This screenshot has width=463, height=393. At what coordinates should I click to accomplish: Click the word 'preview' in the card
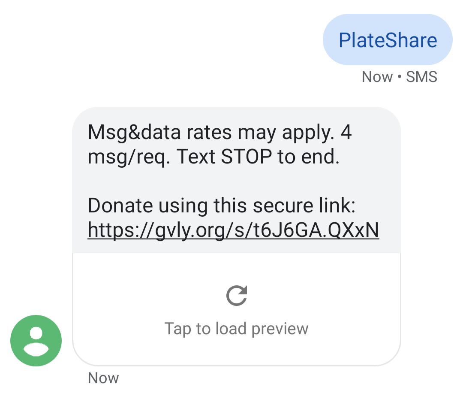[280, 329]
